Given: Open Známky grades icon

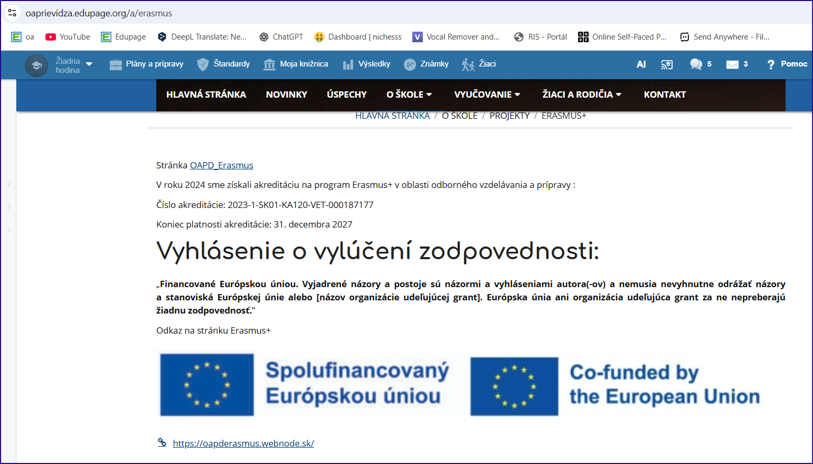Looking at the screenshot, I should [x=410, y=64].
